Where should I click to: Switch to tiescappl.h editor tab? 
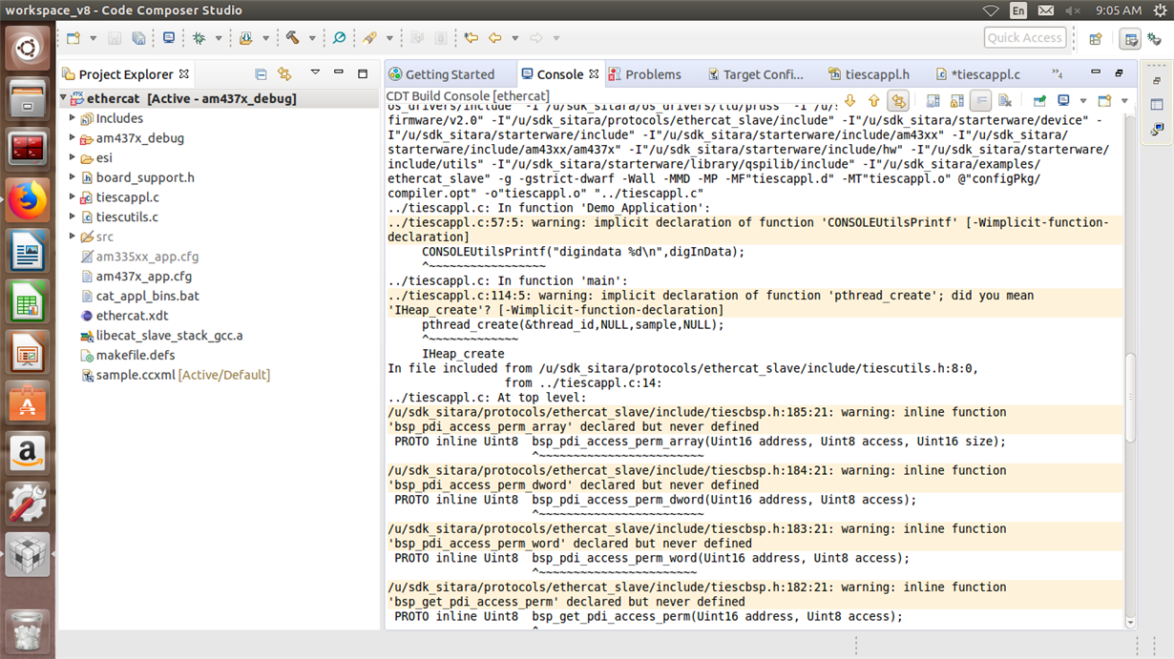point(869,74)
